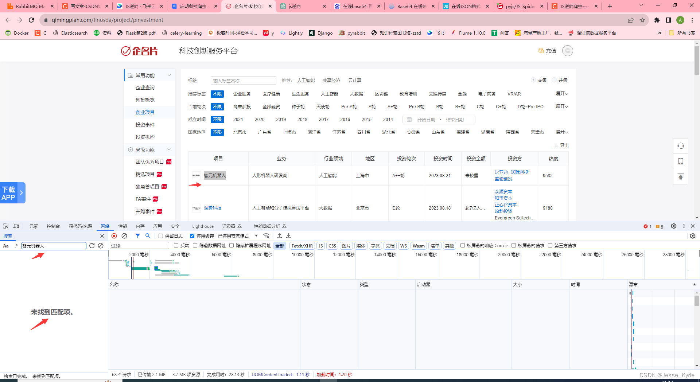
Task: Open the 应用 DevTools tab
Action: [x=157, y=226]
